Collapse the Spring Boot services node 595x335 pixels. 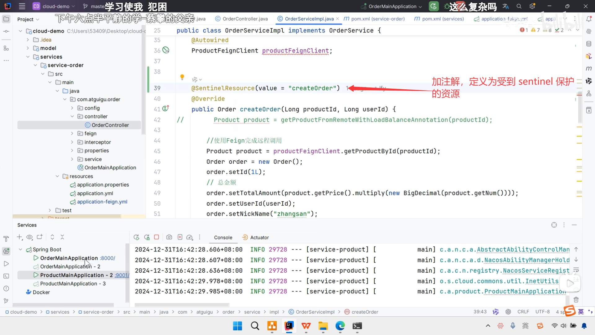(x=20, y=249)
